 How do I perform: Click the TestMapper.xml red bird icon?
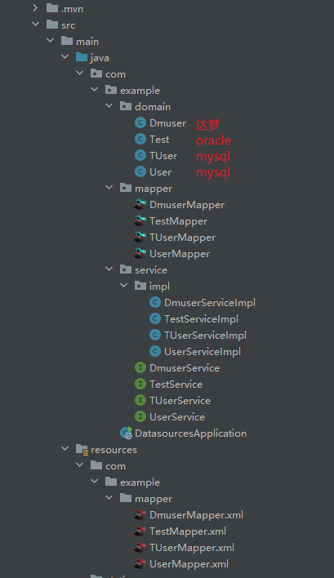coord(140,531)
